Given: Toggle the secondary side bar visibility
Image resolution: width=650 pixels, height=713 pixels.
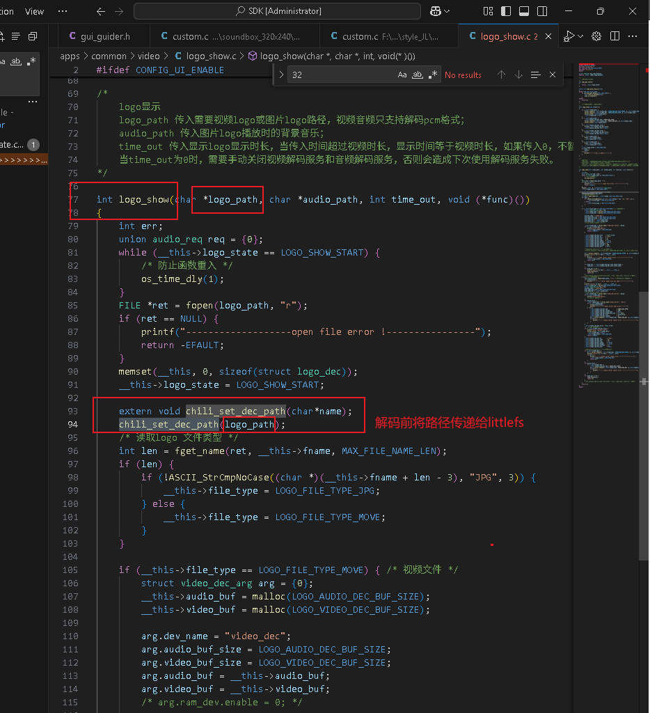Looking at the screenshot, I should click(x=542, y=11).
